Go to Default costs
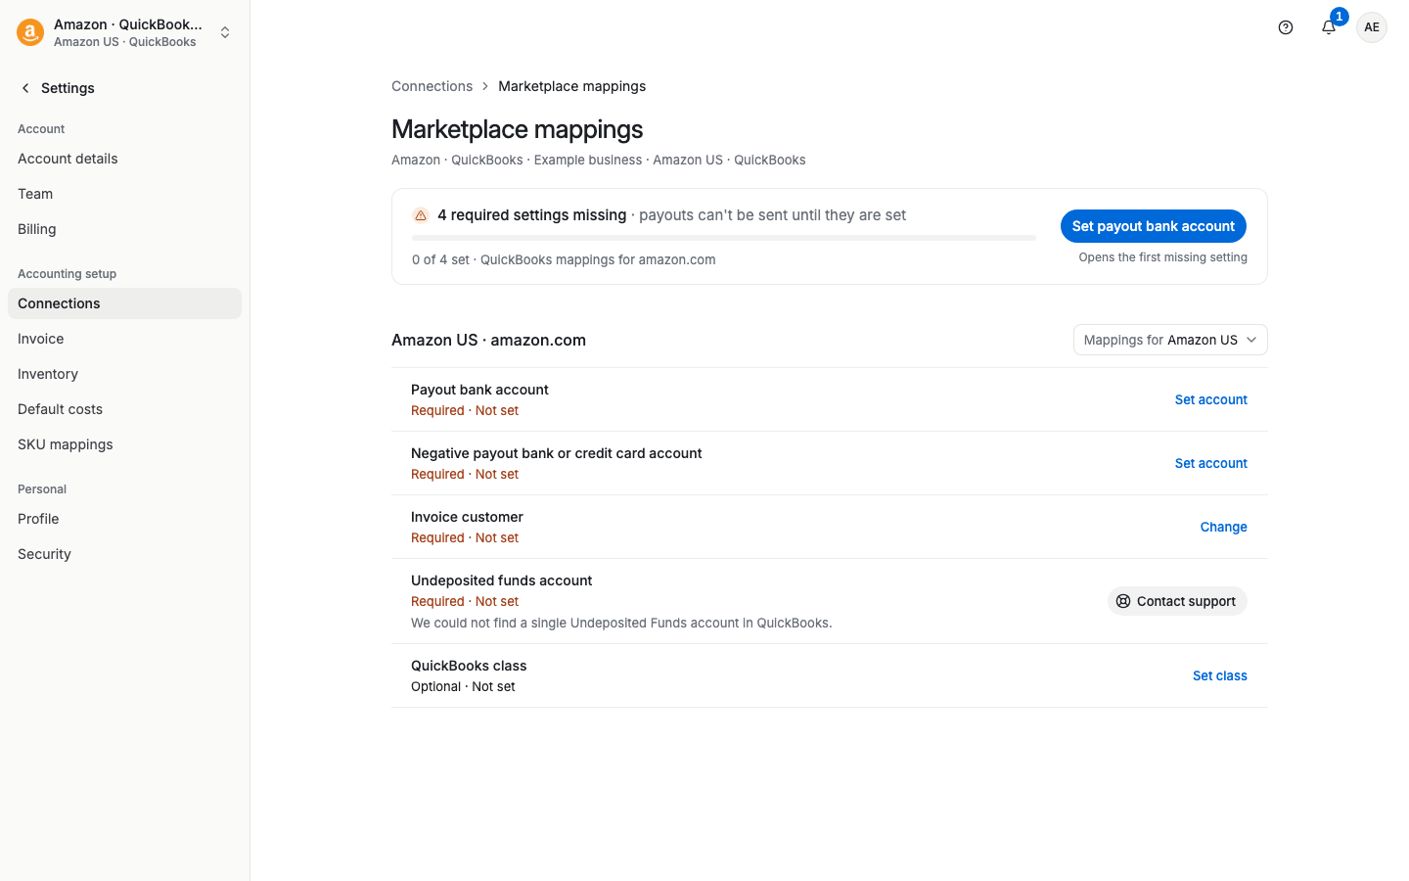This screenshot has height=881, width=1409. click(124, 409)
